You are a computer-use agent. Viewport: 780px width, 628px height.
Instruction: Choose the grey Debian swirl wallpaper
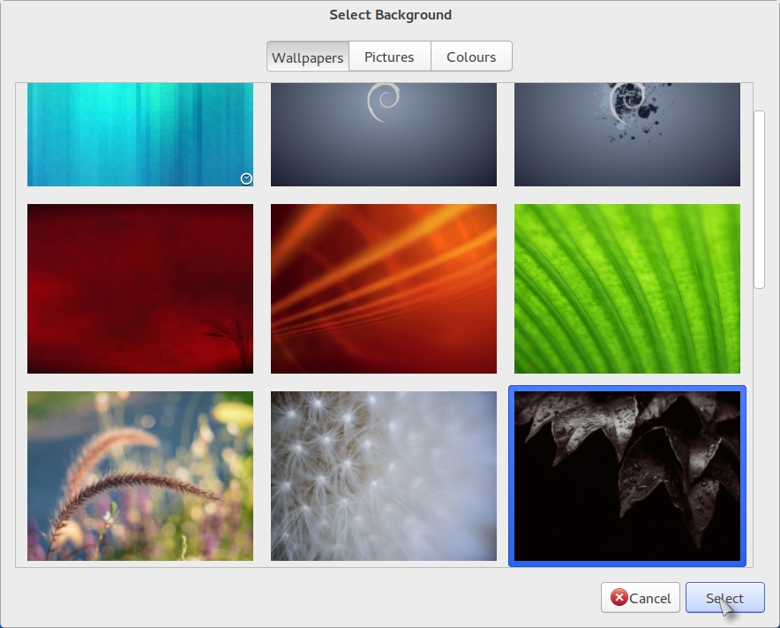(x=383, y=134)
